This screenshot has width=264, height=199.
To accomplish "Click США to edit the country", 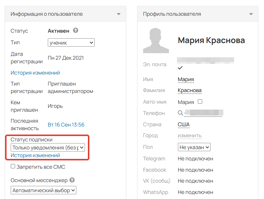I will [x=184, y=124].
